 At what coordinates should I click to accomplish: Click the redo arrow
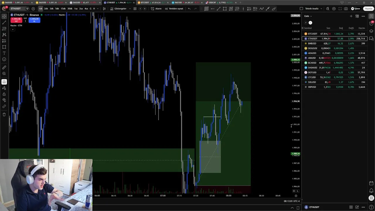point(195,8)
